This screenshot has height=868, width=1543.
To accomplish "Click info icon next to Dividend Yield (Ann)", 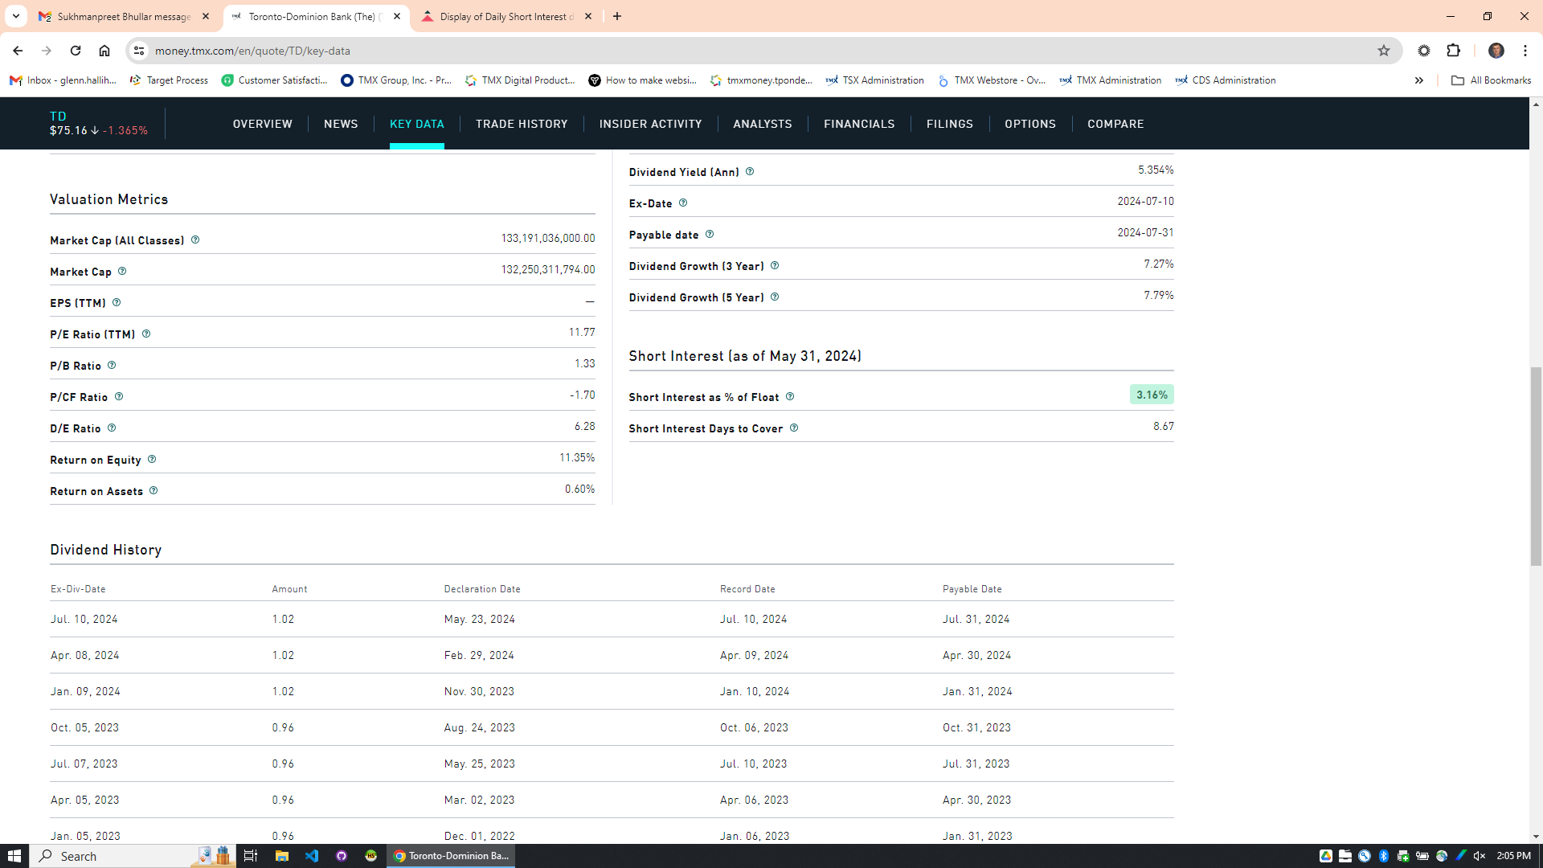I will (750, 171).
